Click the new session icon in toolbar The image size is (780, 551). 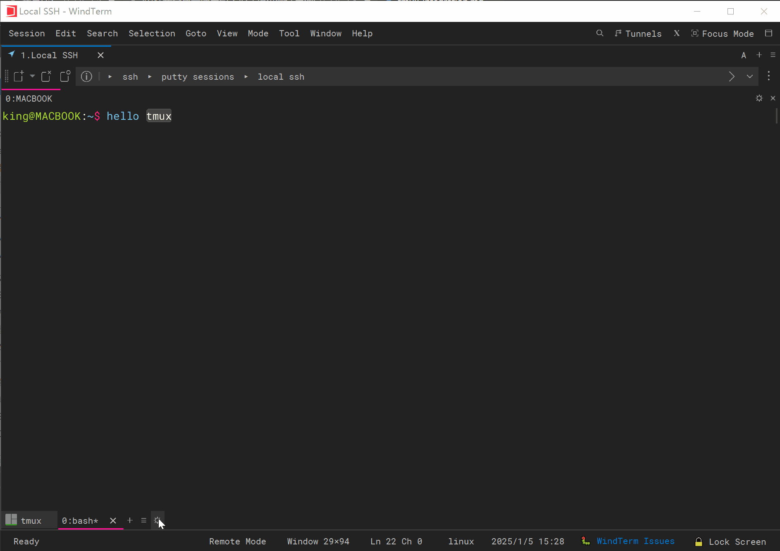[x=19, y=76]
